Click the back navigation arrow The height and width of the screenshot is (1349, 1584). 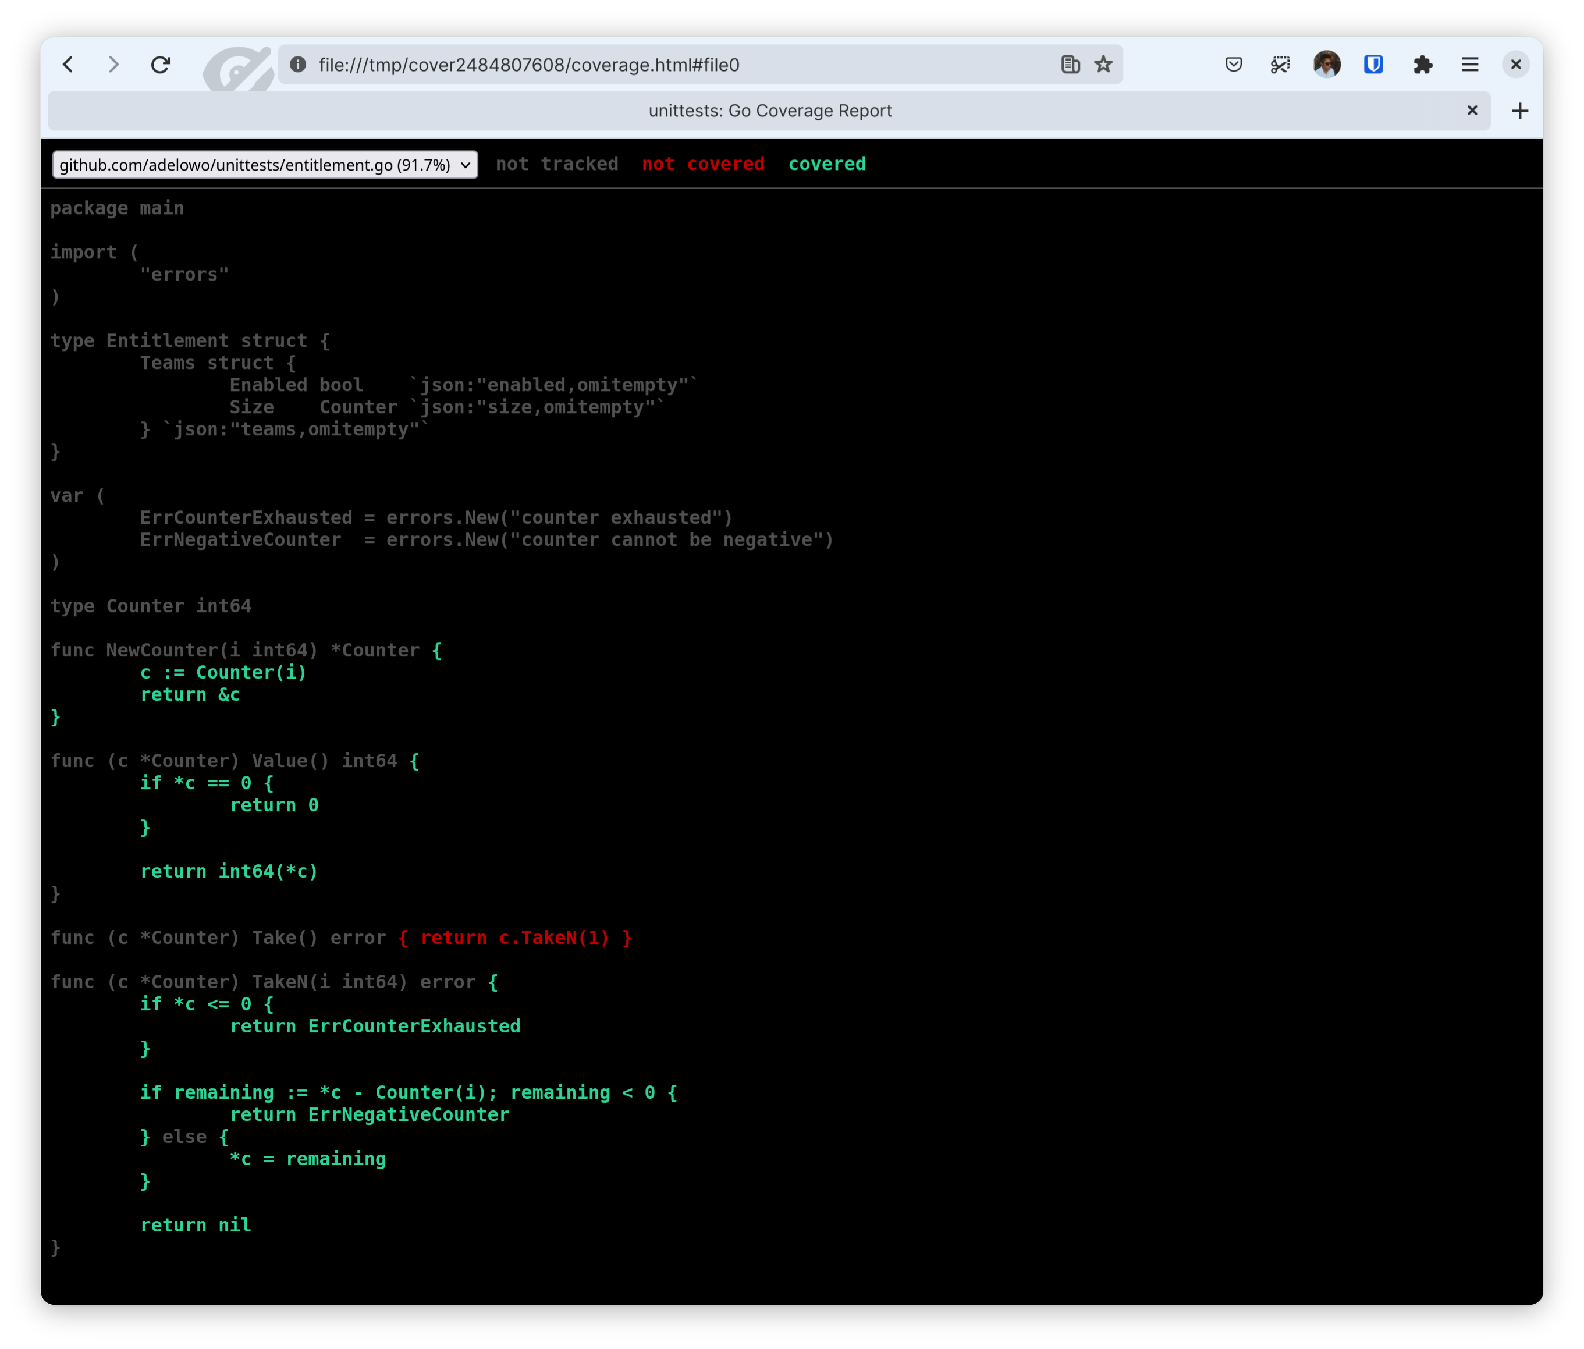[x=68, y=64]
